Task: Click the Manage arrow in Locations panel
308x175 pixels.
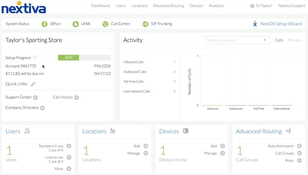Action: coord(146,153)
